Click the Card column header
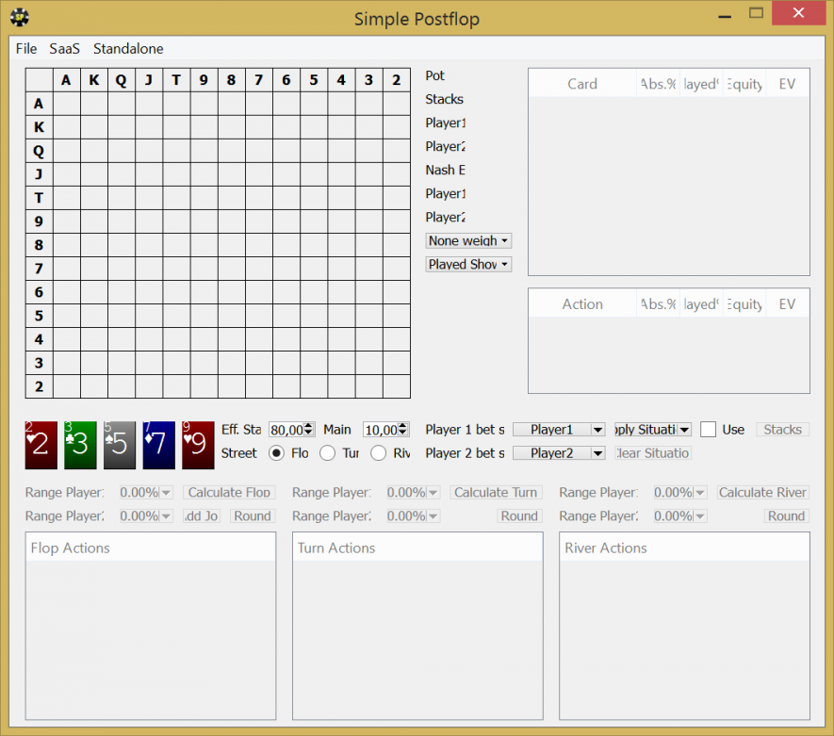834x736 pixels. (x=582, y=84)
